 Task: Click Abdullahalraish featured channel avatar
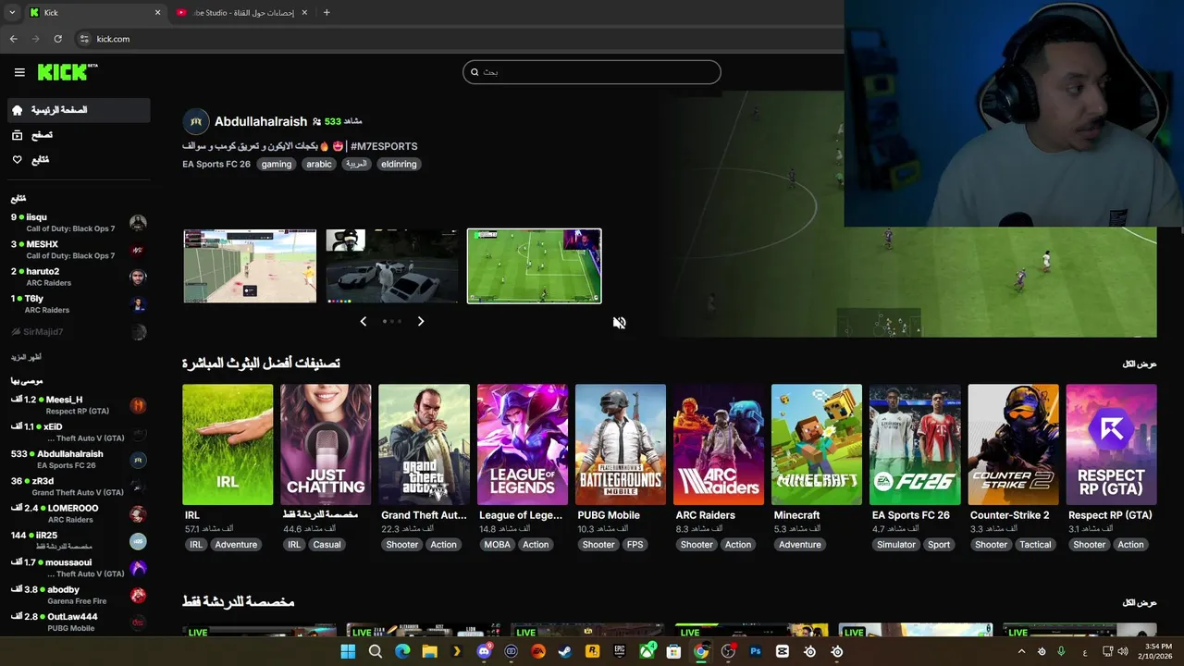tap(196, 121)
